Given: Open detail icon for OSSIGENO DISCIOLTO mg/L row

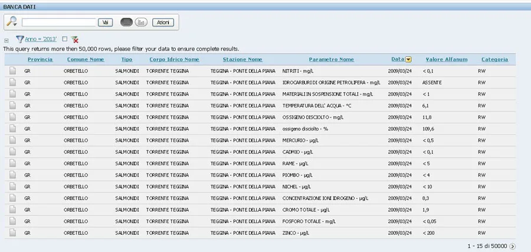Looking at the screenshot, I should [12, 117].
